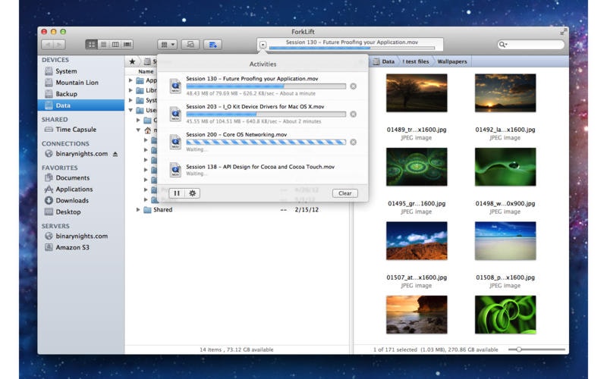Click the Favorites star in path bar
Viewport: 607px width, 379px height.
[132, 61]
